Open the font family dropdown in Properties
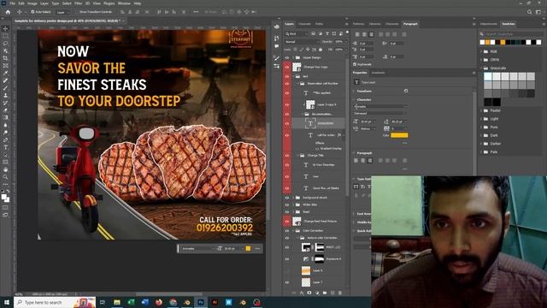Screen dimensions: 547x308 pyautogui.click(x=380, y=106)
